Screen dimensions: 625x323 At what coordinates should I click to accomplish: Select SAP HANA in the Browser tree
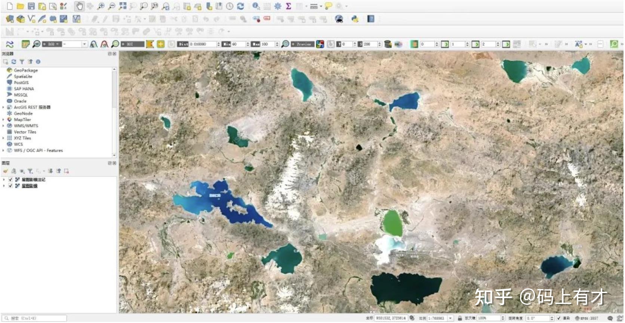[24, 89]
